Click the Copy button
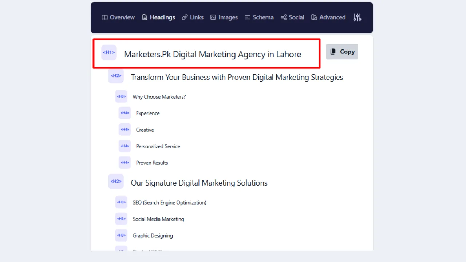466x262 pixels. 342,52
